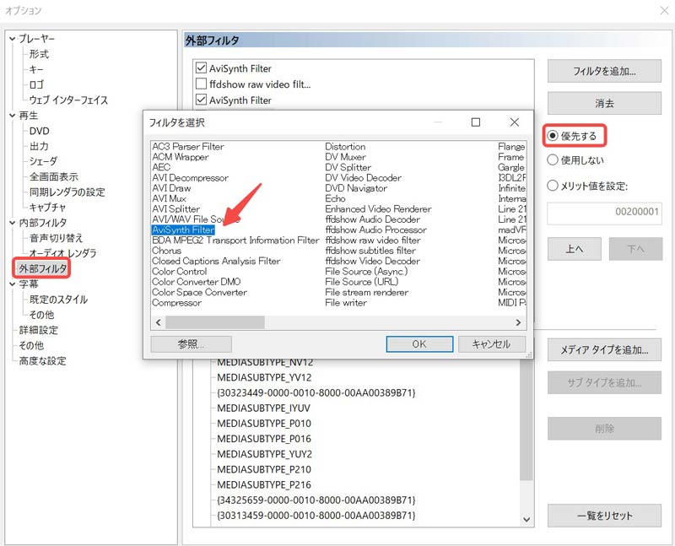The image size is (675, 546).
Task: Open the シェーダ settings page
Action: 43,161
